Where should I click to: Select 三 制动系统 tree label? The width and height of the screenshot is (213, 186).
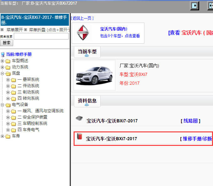point(29,92)
